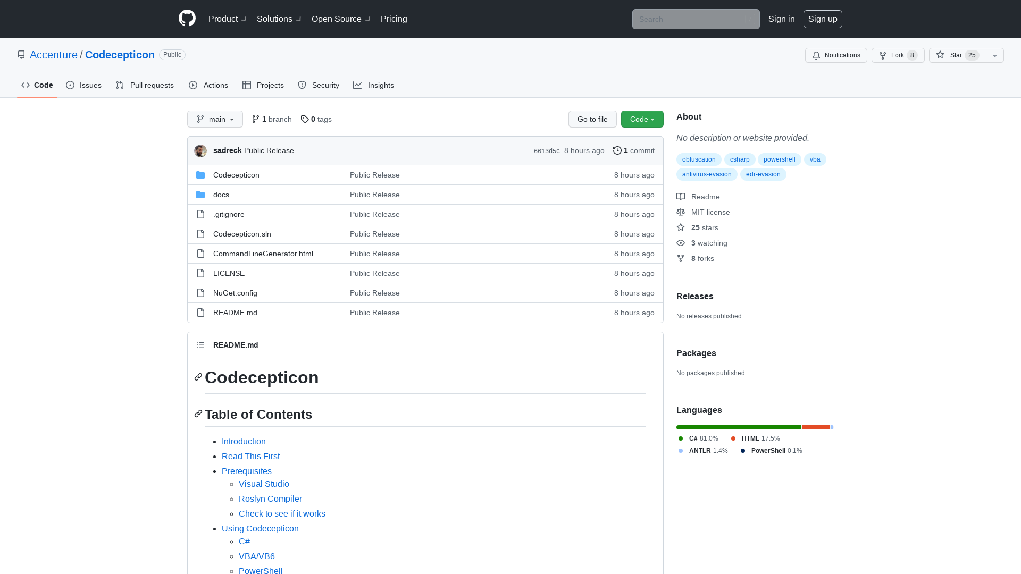The image size is (1021, 574).
Task: Click the commit history clock icon
Action: click(617, 150)
